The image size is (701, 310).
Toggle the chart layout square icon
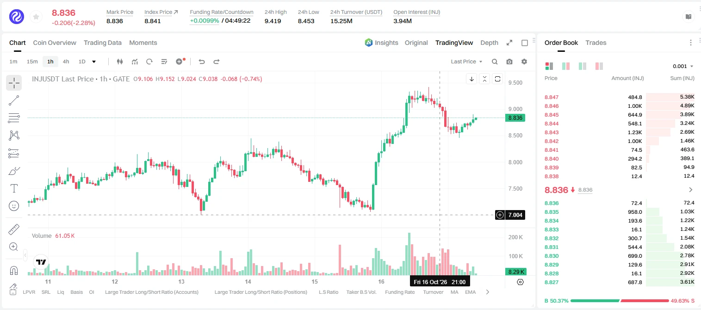[525, 43]
